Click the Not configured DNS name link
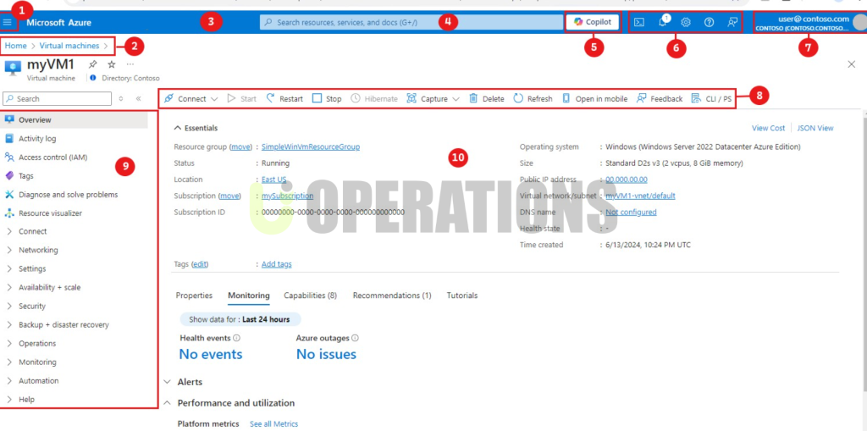This screenshot has height=431, width=867. 631,212
